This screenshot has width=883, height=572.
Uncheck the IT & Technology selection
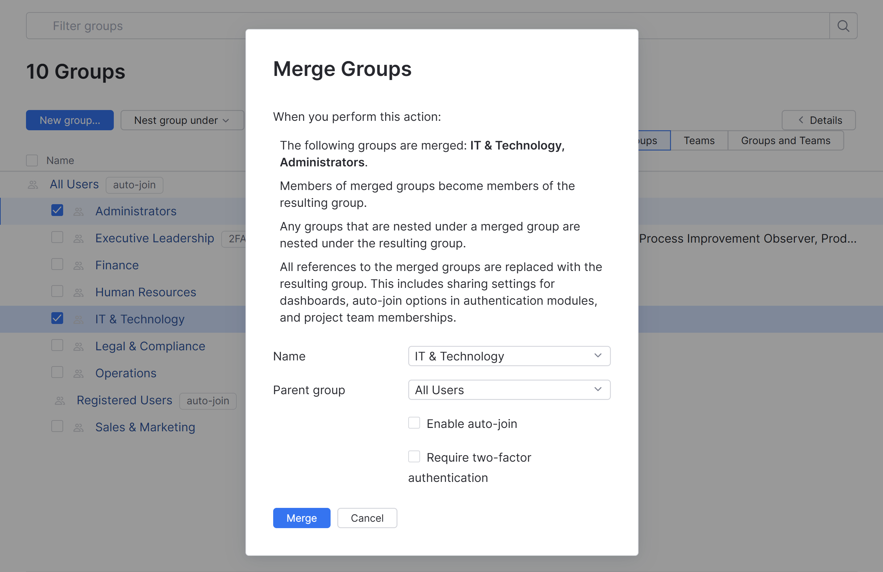[x=57, y=318]
